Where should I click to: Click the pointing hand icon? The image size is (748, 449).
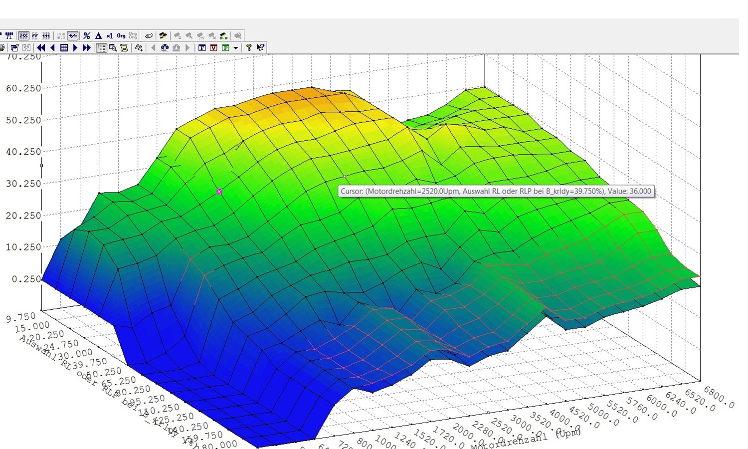pos(149,36)
